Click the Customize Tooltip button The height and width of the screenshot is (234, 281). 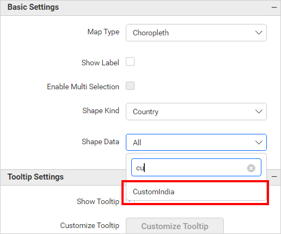click(175, 226)
